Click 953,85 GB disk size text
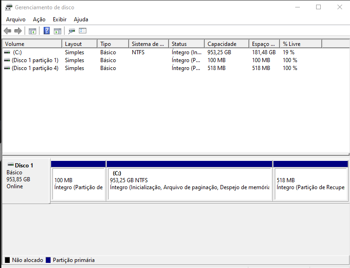The width and height of the screenshot is (350, 268). 18,179
